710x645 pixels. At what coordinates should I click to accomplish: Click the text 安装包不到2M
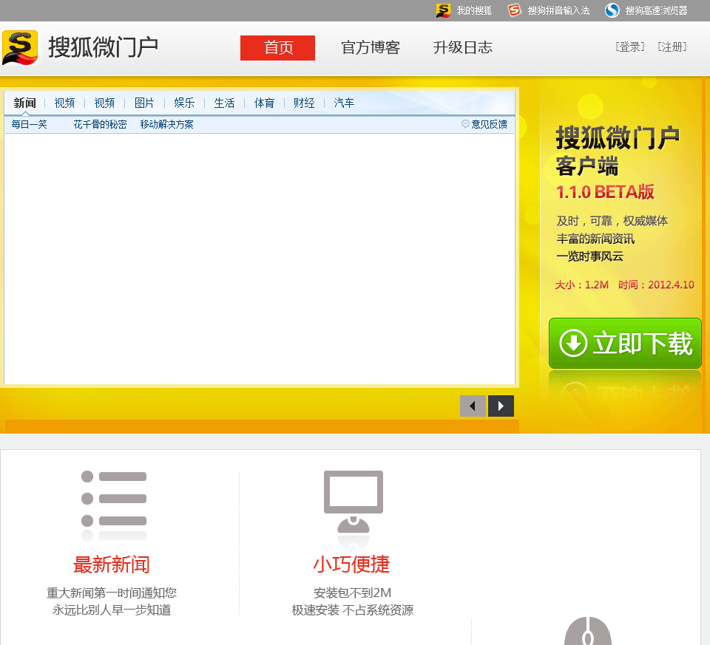click(x=352, y=593)
